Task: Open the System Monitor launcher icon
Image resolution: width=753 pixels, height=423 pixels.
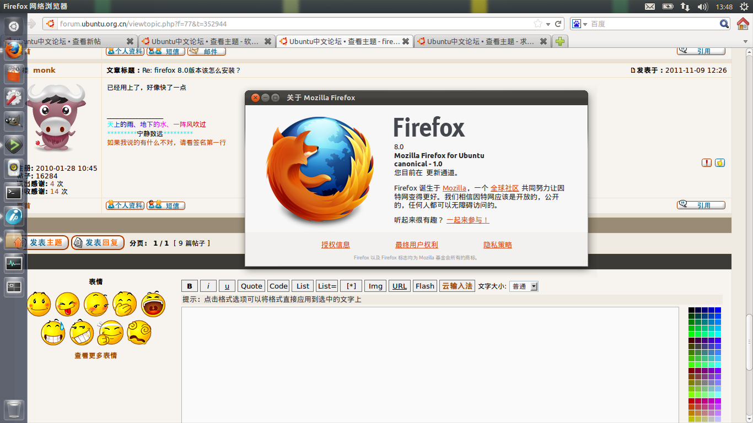Action: [x=14, y=263]
